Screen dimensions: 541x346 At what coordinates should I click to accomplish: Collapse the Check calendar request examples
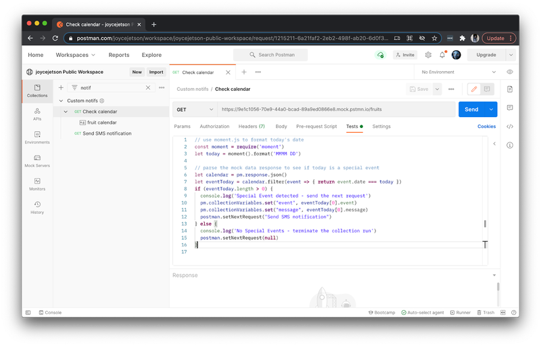[x=66, y=112]
